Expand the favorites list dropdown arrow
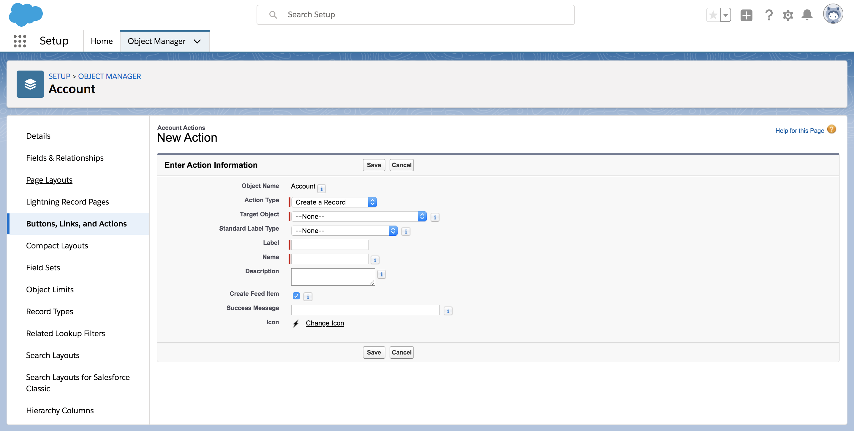The width and height of the screenshot is (854, 431). pyautogui.click(x=726, y=15)
